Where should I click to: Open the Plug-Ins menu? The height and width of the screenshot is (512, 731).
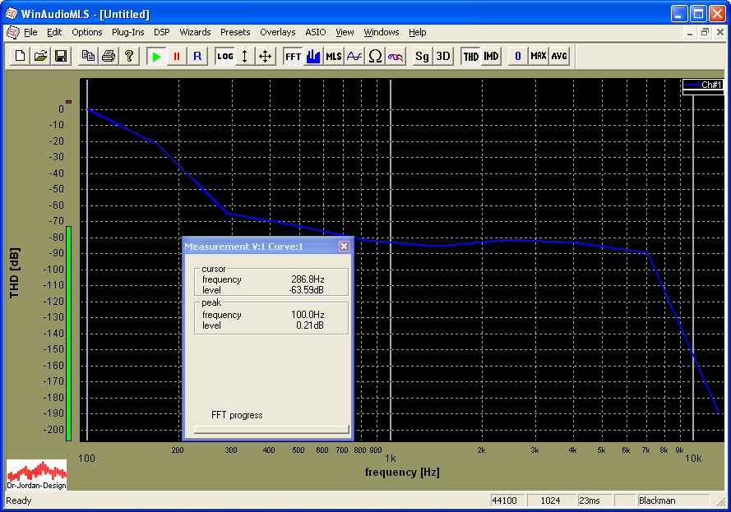(x=127, y=32)
